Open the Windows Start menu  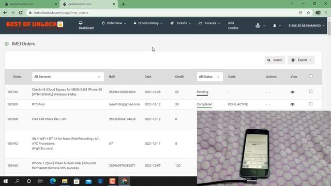click(x=6, y=181)
